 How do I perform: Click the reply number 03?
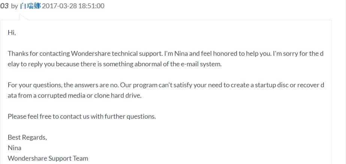coord(4,6)
